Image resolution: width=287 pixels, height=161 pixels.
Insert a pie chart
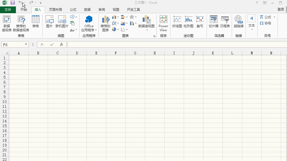pos(114,29)
